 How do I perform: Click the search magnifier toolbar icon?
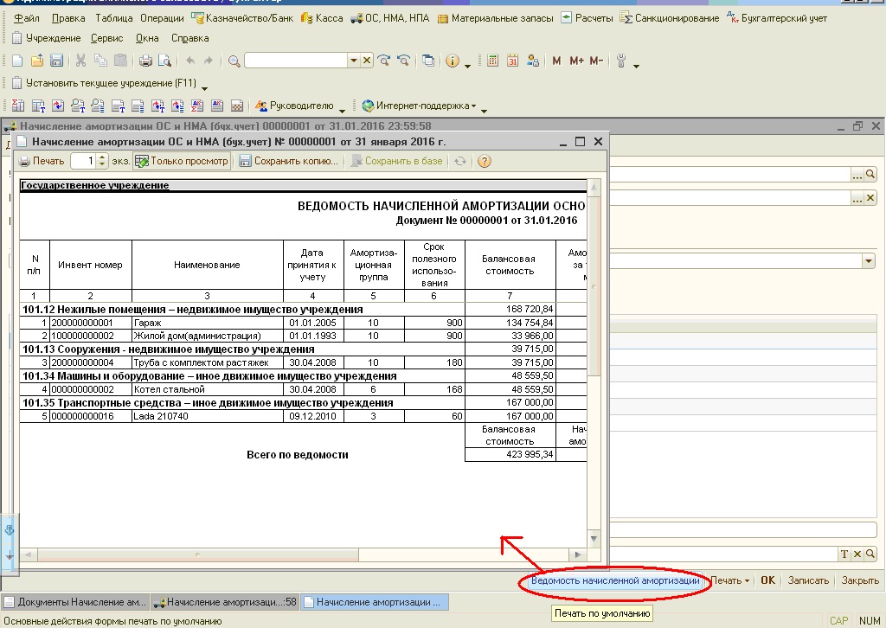pyautogui.click(x=234, y=61)
